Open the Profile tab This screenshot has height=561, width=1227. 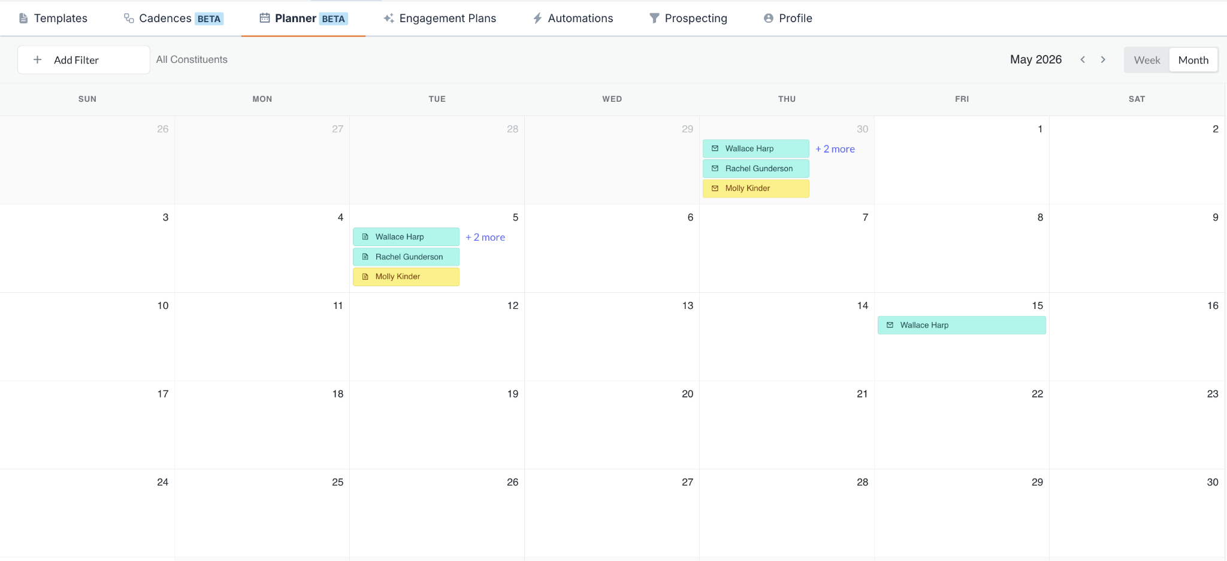pos(788,19)
